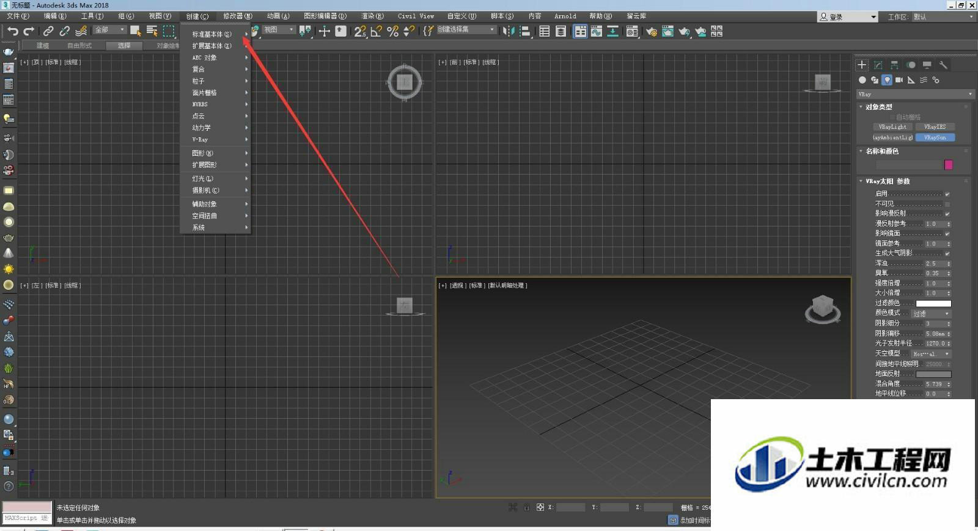This screenshot has width=978, height=531.
Task: Open the 渲染 menu
Action: coord(372,16)
